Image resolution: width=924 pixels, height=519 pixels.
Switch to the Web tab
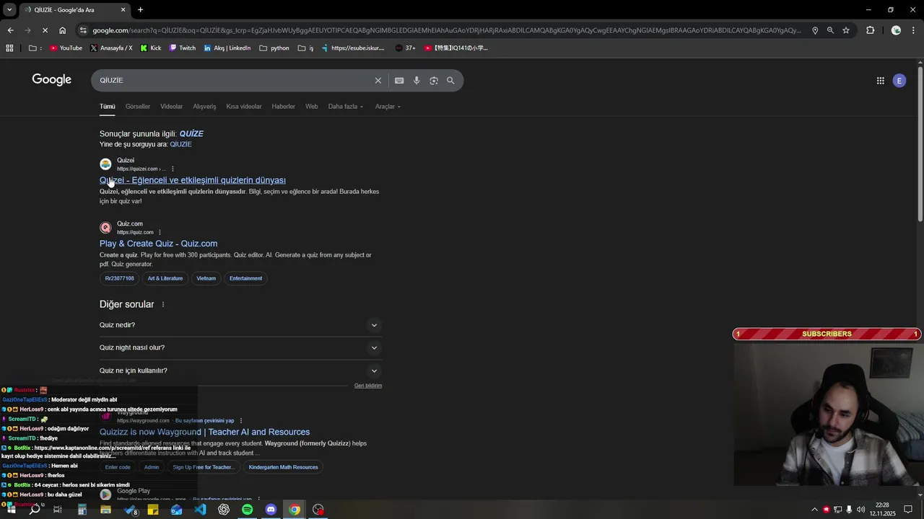coord(311,107)
